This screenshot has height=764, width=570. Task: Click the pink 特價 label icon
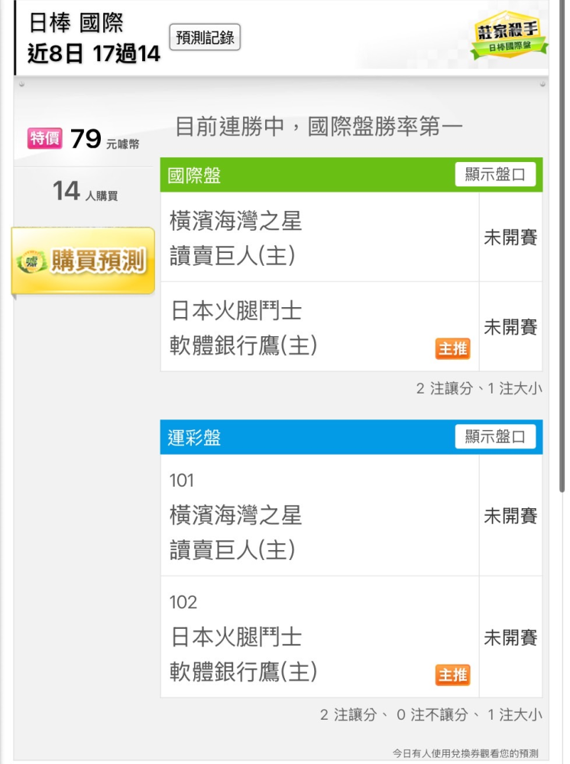point(45,138)
